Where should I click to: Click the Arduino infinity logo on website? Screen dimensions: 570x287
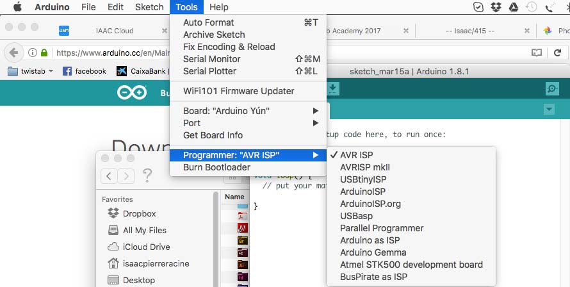coord(132,93)
